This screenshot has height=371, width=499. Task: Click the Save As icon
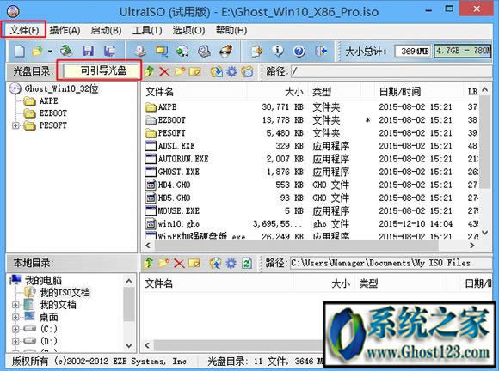pyautogui.click(x=110, y=51)
